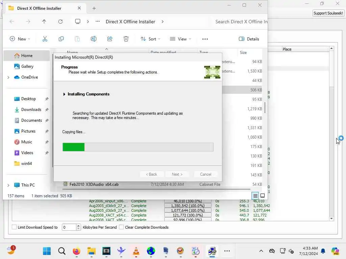Open the globe browser icon on taskbar
Image resolution: width=346 pixels, height=259 pixels.
pos(151,251)
